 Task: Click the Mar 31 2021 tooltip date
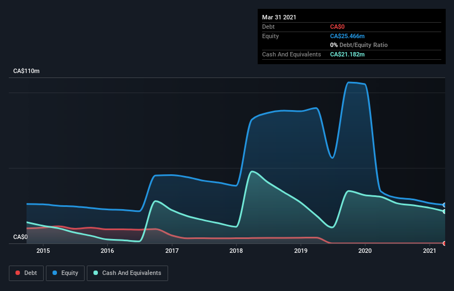tap(279, 17)
